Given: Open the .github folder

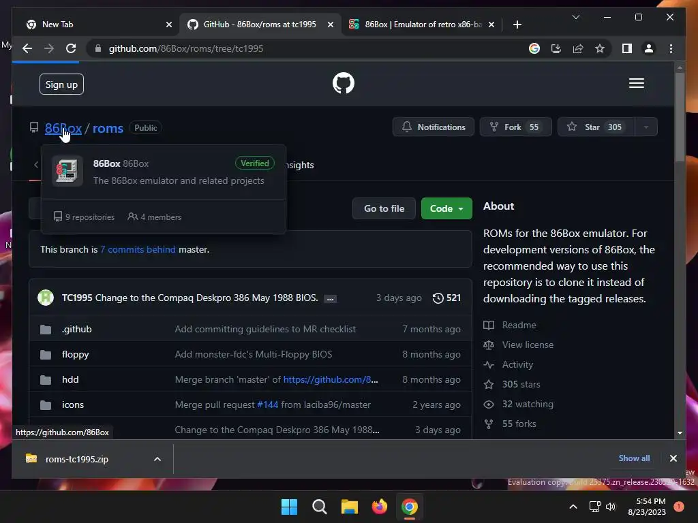Looking at the screenshot, I should click(76, 329).
